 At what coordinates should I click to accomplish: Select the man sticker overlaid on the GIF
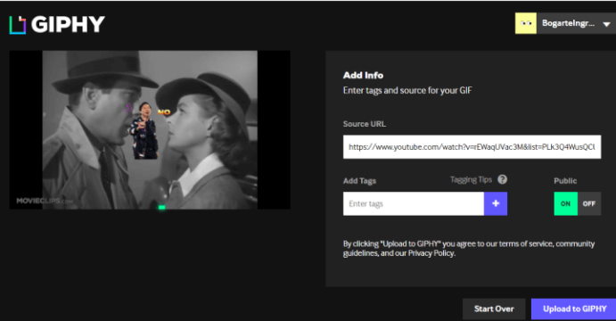click(144, 130)
